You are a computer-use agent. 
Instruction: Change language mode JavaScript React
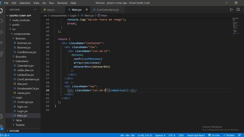click(x=196, y=135)
